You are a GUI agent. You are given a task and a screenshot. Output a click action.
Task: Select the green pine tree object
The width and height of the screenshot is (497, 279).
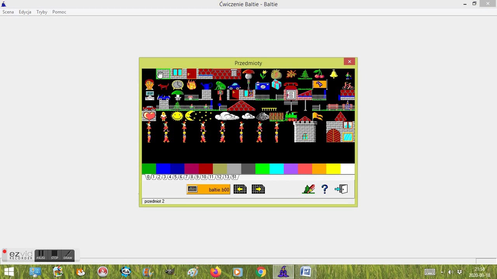point(305,74)
